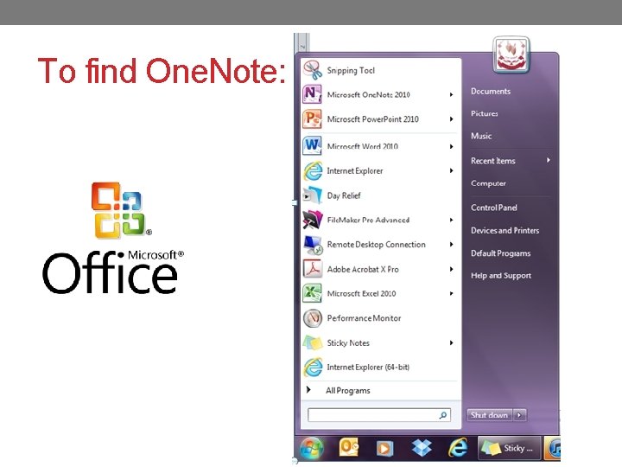Expand Internet Explorer jump list arrow
The width and height of the screenshot is (622, 467).
pos(452,170)
